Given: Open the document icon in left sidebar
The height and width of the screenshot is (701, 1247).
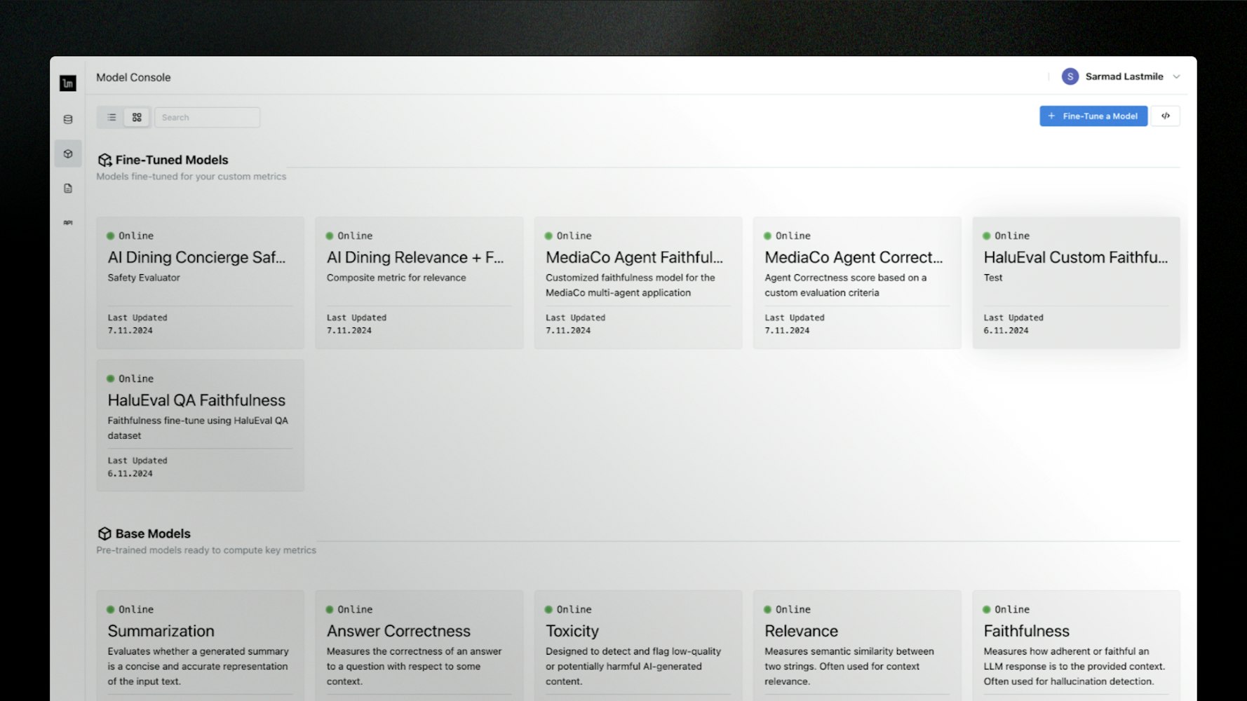Looking at the screenshot, I should [68, 188].
